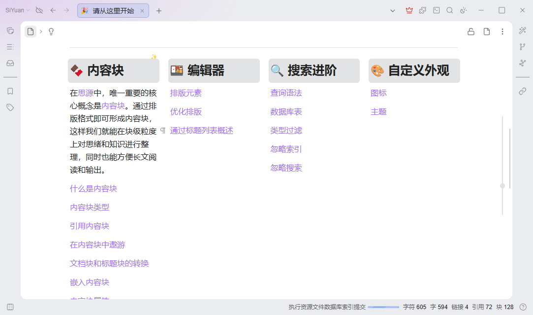The image size is (533, 315).
Task: Click the 链接 4 status count
Action: click(460, 307)
